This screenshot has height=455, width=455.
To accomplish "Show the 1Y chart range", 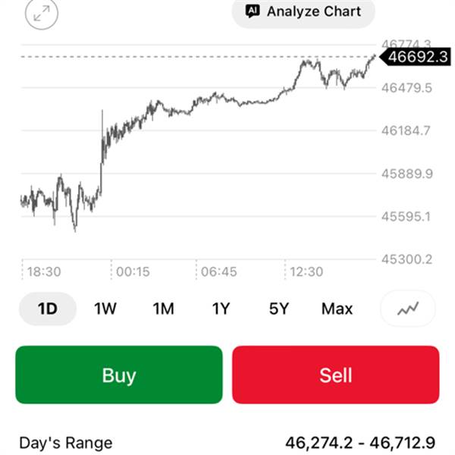I will [x=221, y=309].
